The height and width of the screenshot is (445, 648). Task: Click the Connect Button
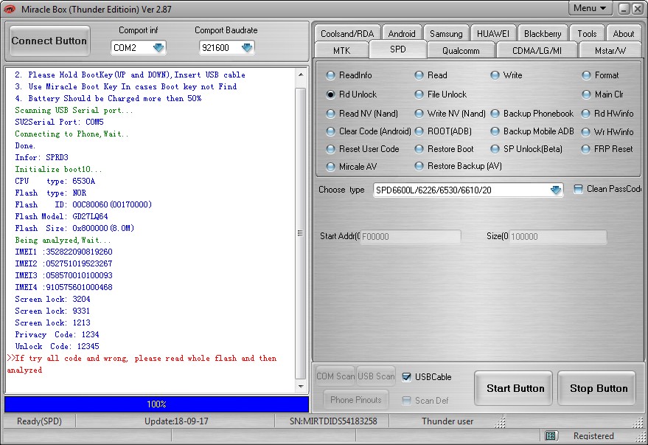point(49,41)
